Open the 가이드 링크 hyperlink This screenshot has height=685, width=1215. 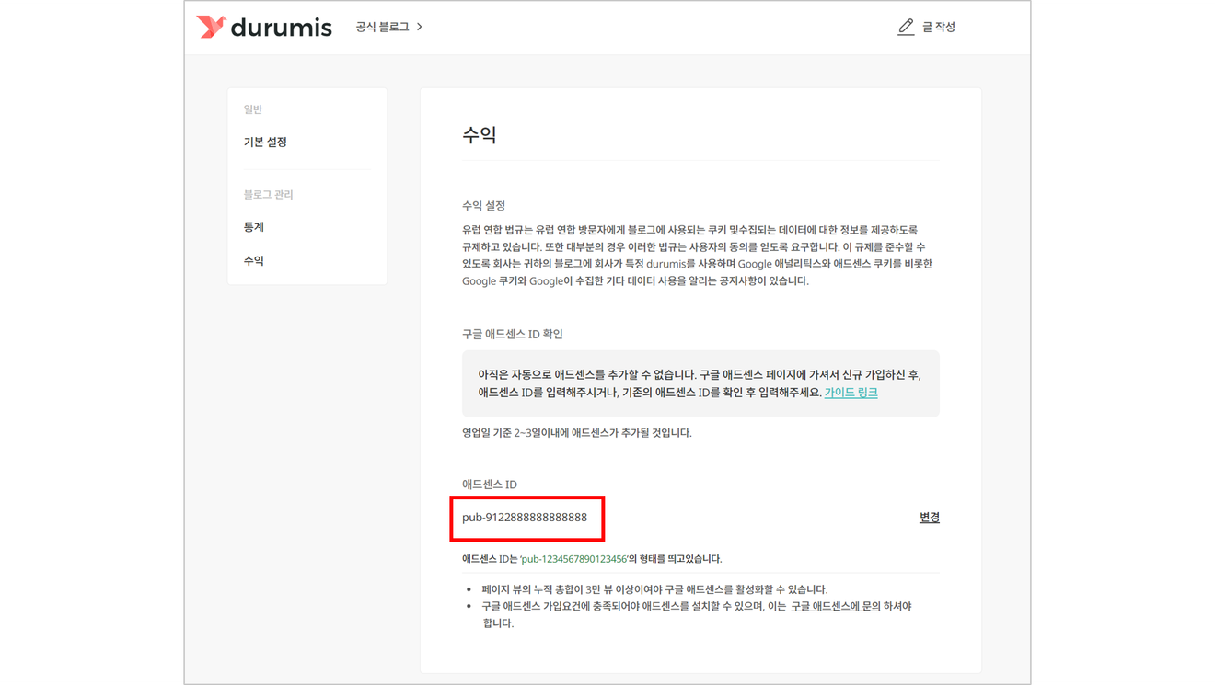pyautogui.click(x=850, y=393)
